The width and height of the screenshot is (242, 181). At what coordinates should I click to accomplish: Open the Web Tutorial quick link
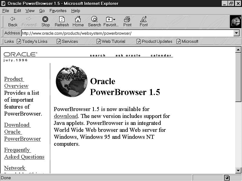[111, 41]
